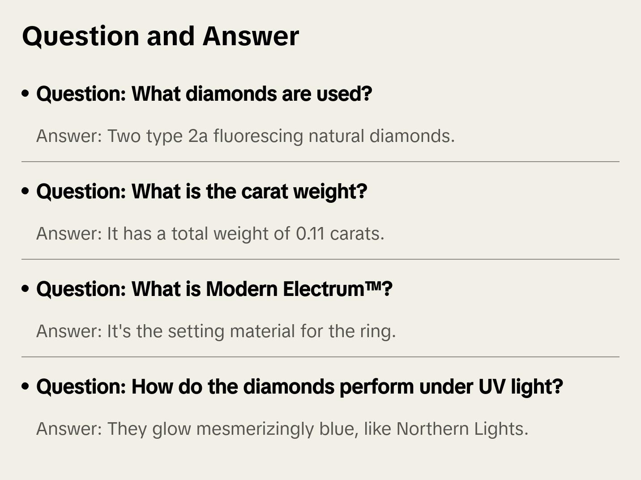Click the divider below the natural diamonds answer
This screenshot has width=641, height=480.
pyautogui.click(x=320, y=162)
